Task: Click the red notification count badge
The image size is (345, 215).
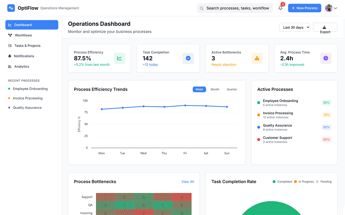Action: tap(283, 4)
